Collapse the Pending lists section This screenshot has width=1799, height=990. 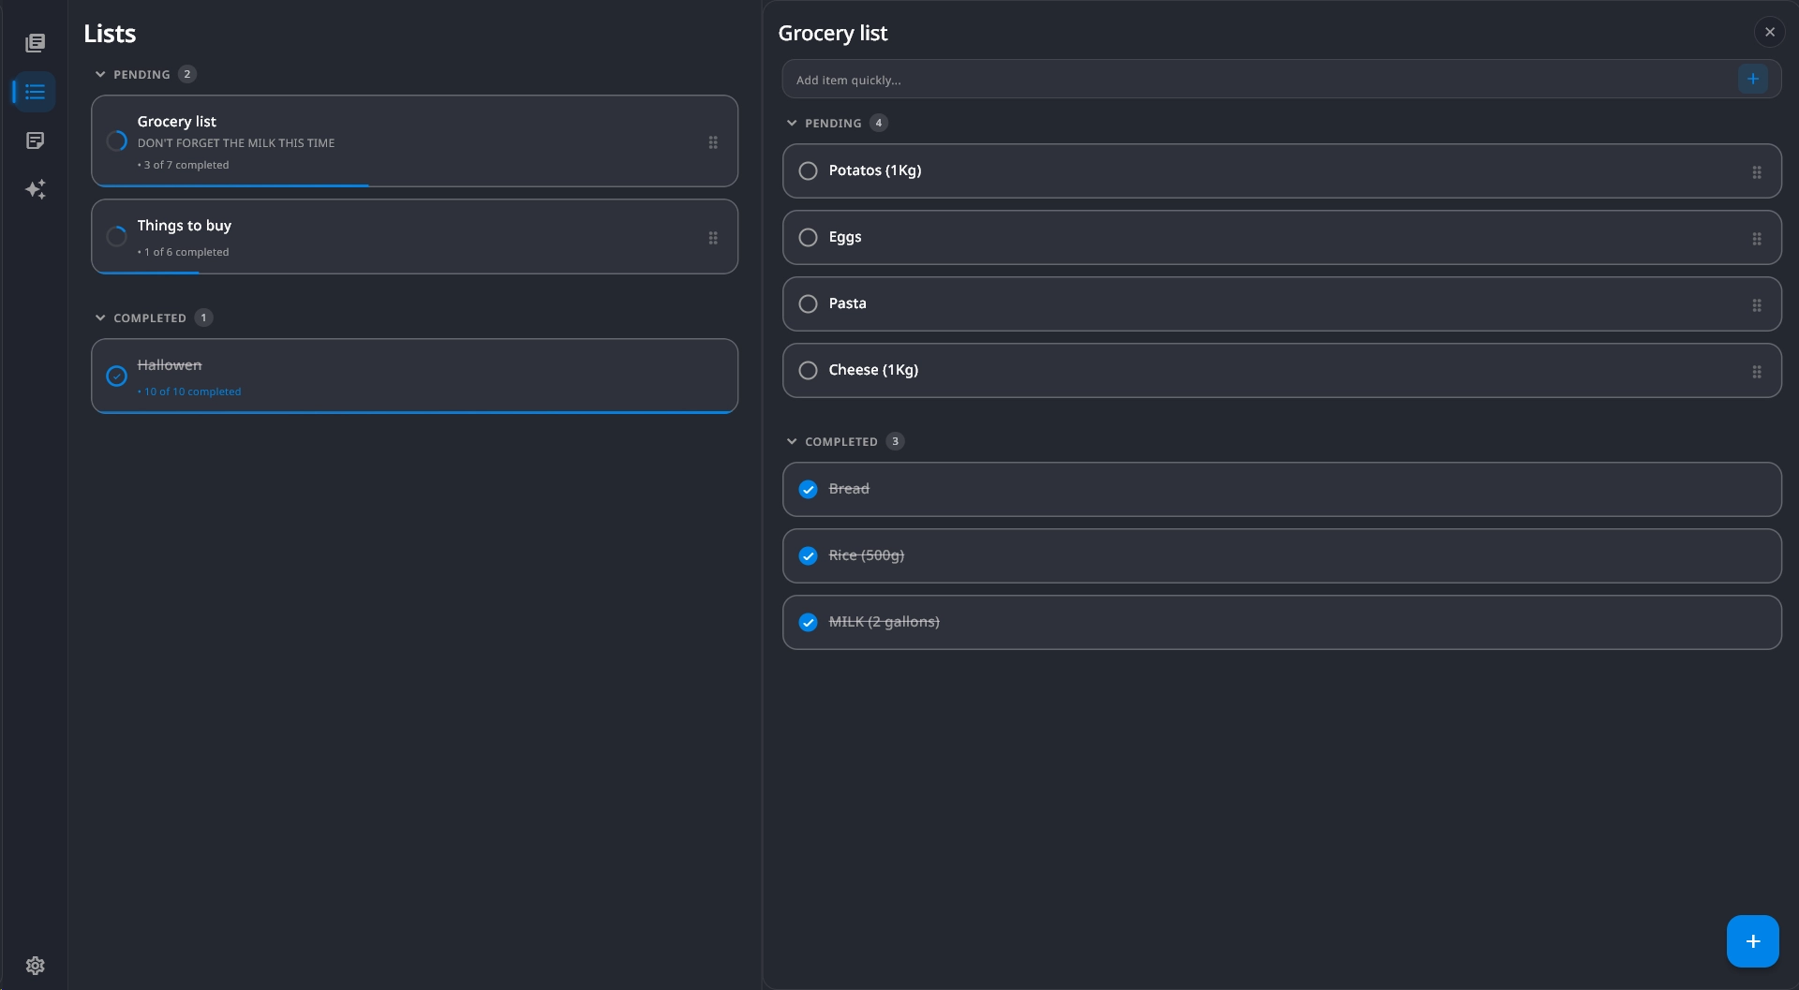click(100, 74)
